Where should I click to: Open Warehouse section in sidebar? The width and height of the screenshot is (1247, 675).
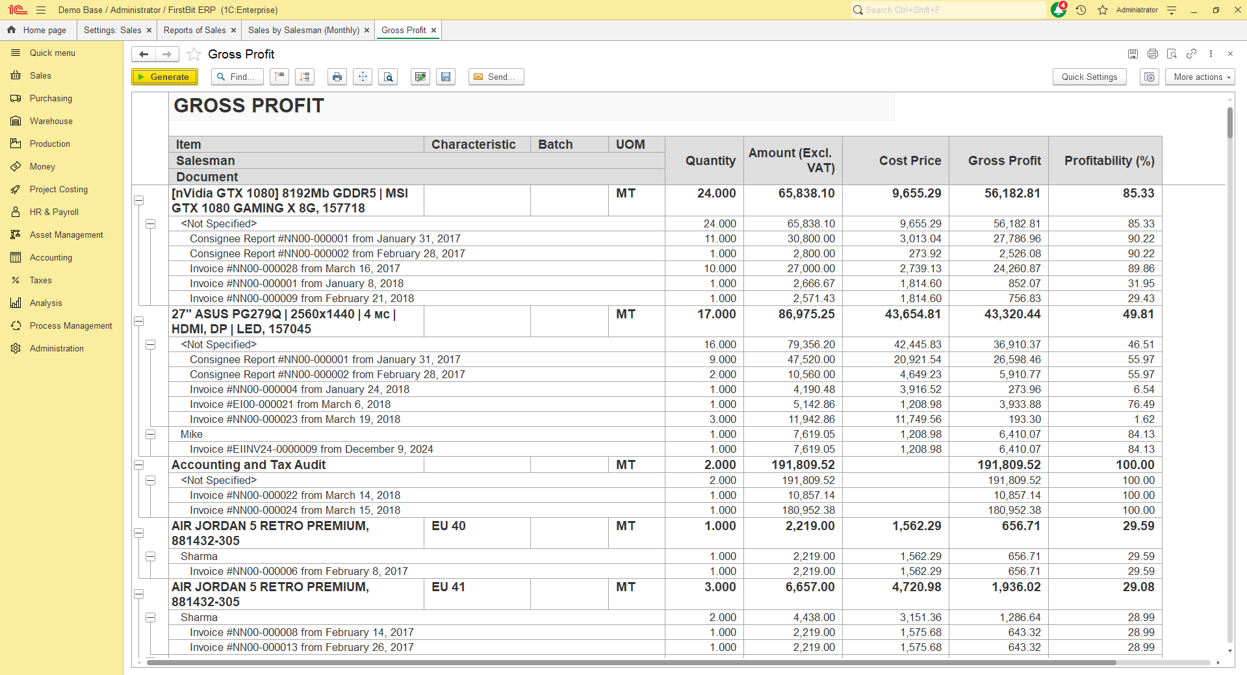[51, 121]
